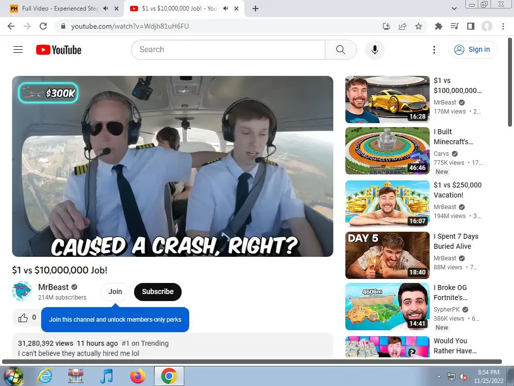Click the SypherPK channel name
Screen dimensions: 514x386
coord(446,310)
